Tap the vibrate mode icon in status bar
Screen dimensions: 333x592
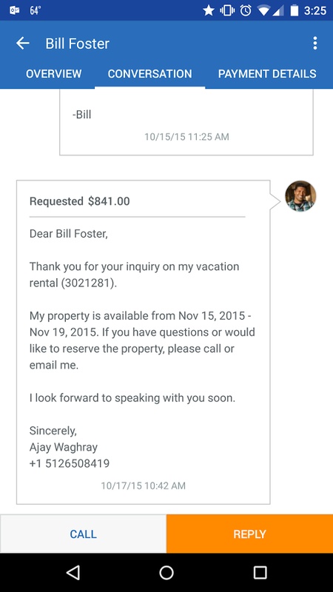(x=227, y=10)
